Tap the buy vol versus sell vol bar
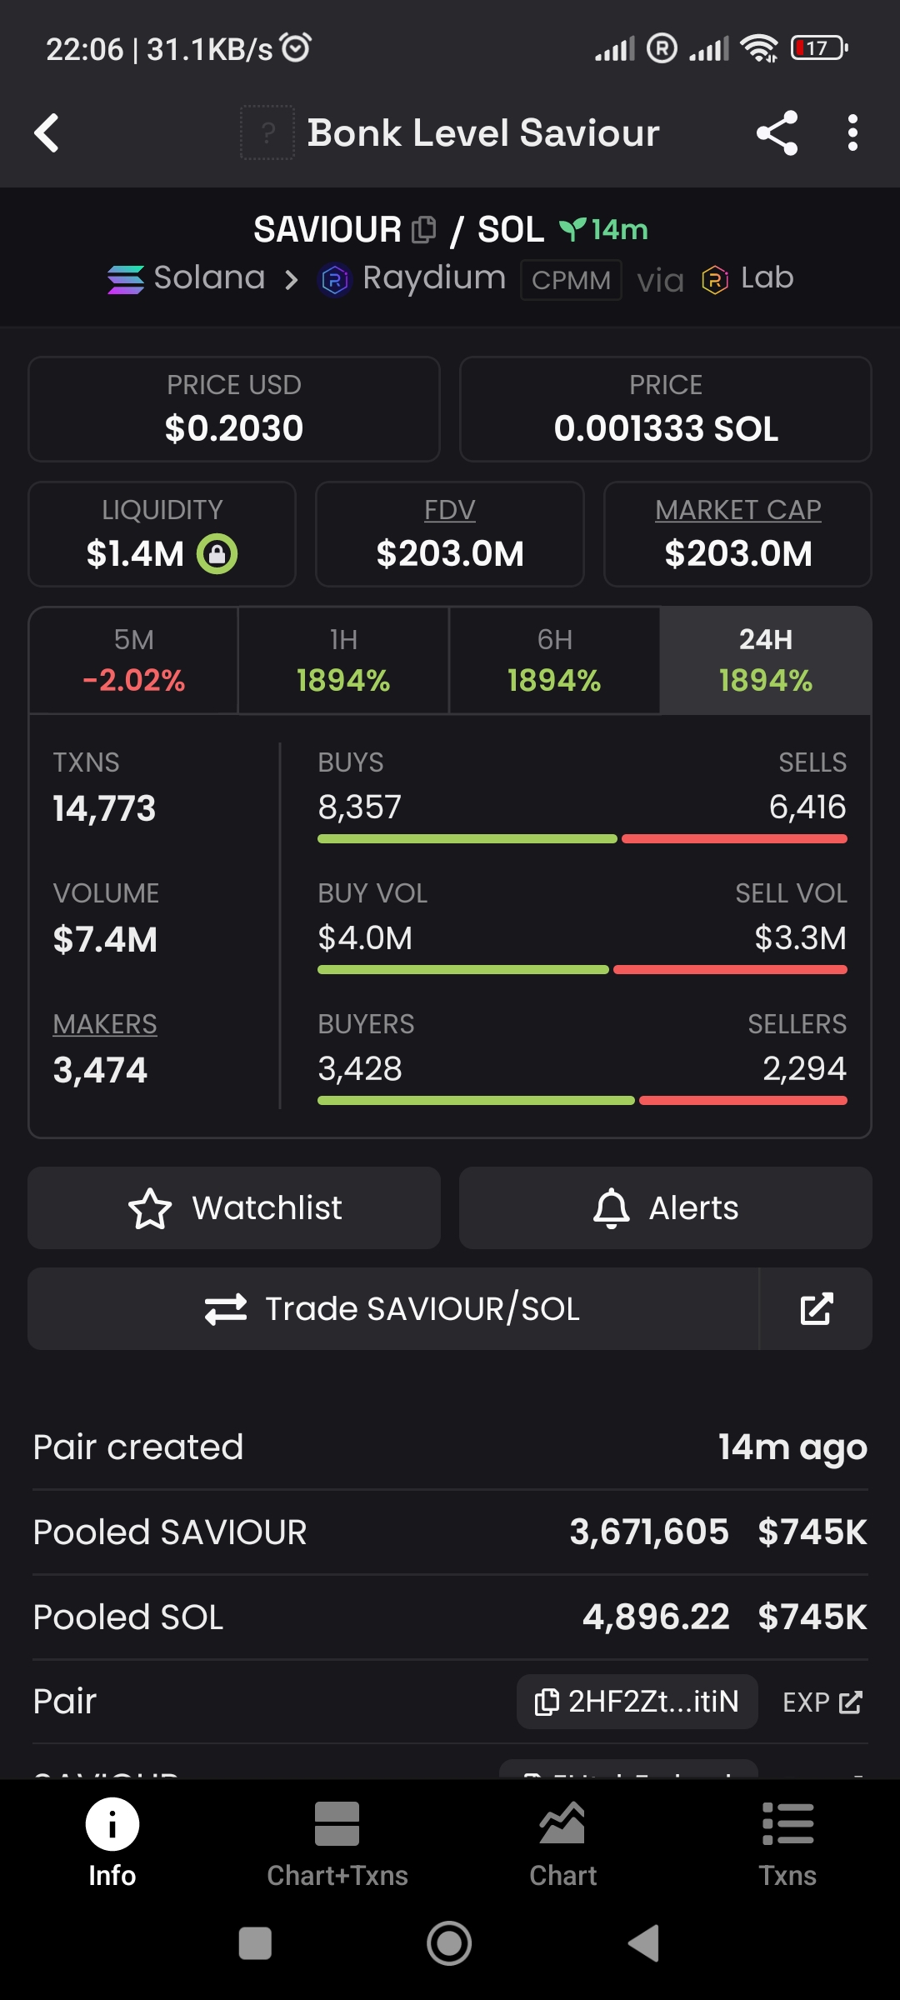Image resolution: width=900 pixels, height=2000 pixels. 582,970
